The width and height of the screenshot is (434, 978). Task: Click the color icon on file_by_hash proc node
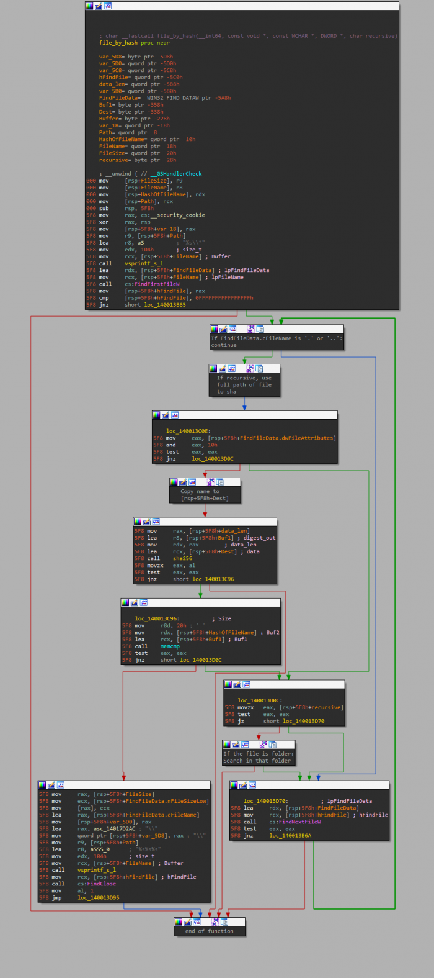click(x=90, y=6)
